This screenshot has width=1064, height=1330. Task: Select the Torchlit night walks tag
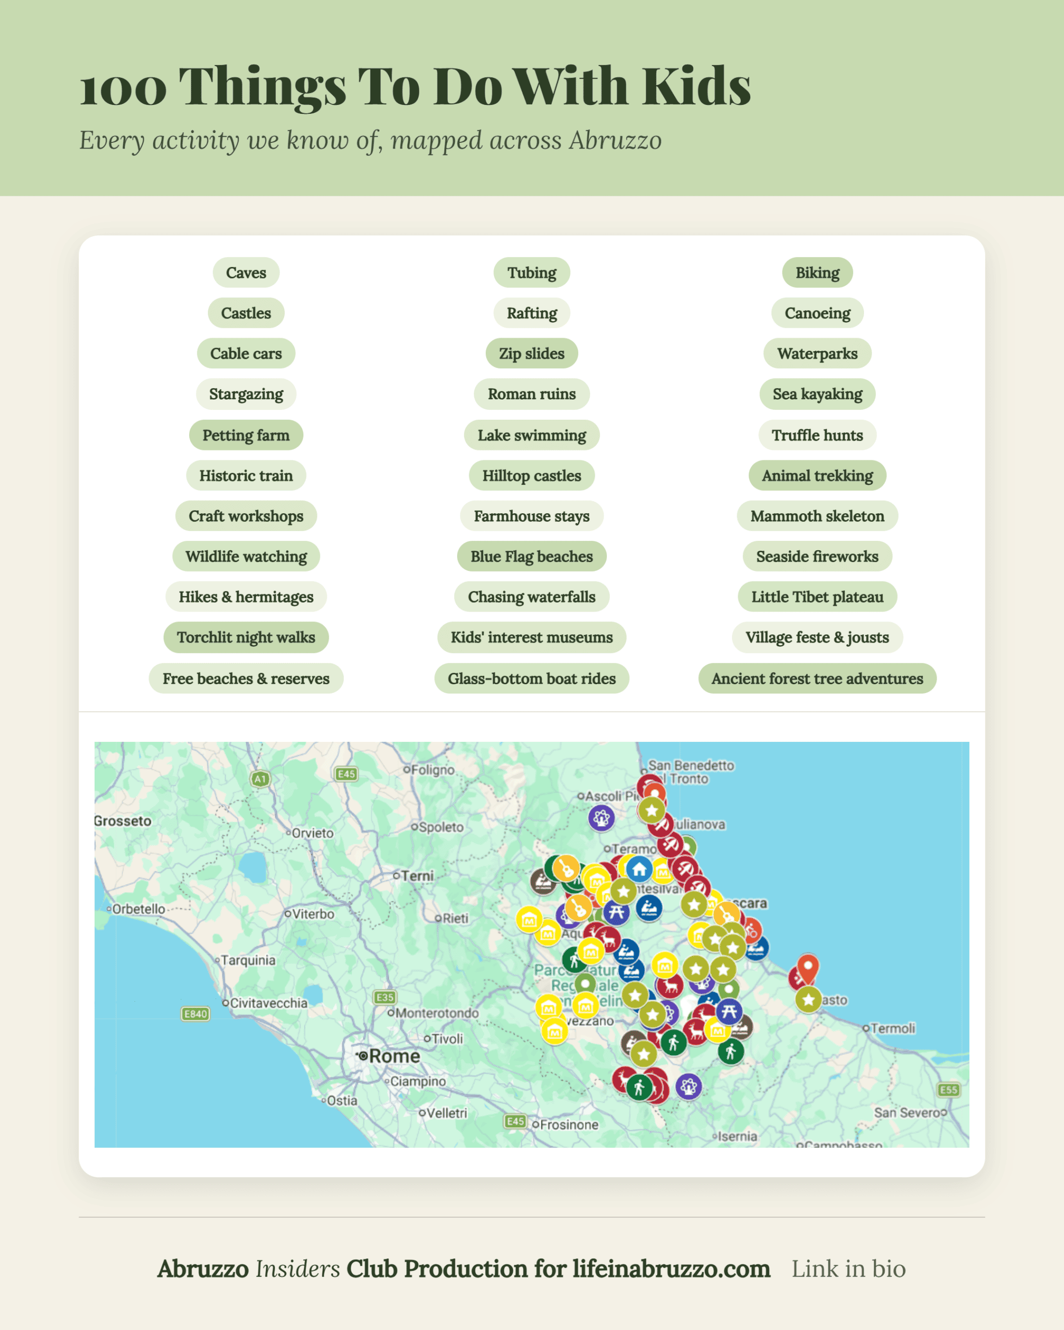coord(246,637)
